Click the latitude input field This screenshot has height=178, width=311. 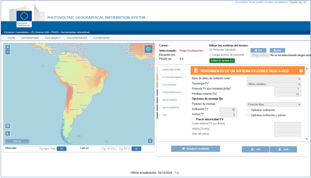(x=108, y=149)
